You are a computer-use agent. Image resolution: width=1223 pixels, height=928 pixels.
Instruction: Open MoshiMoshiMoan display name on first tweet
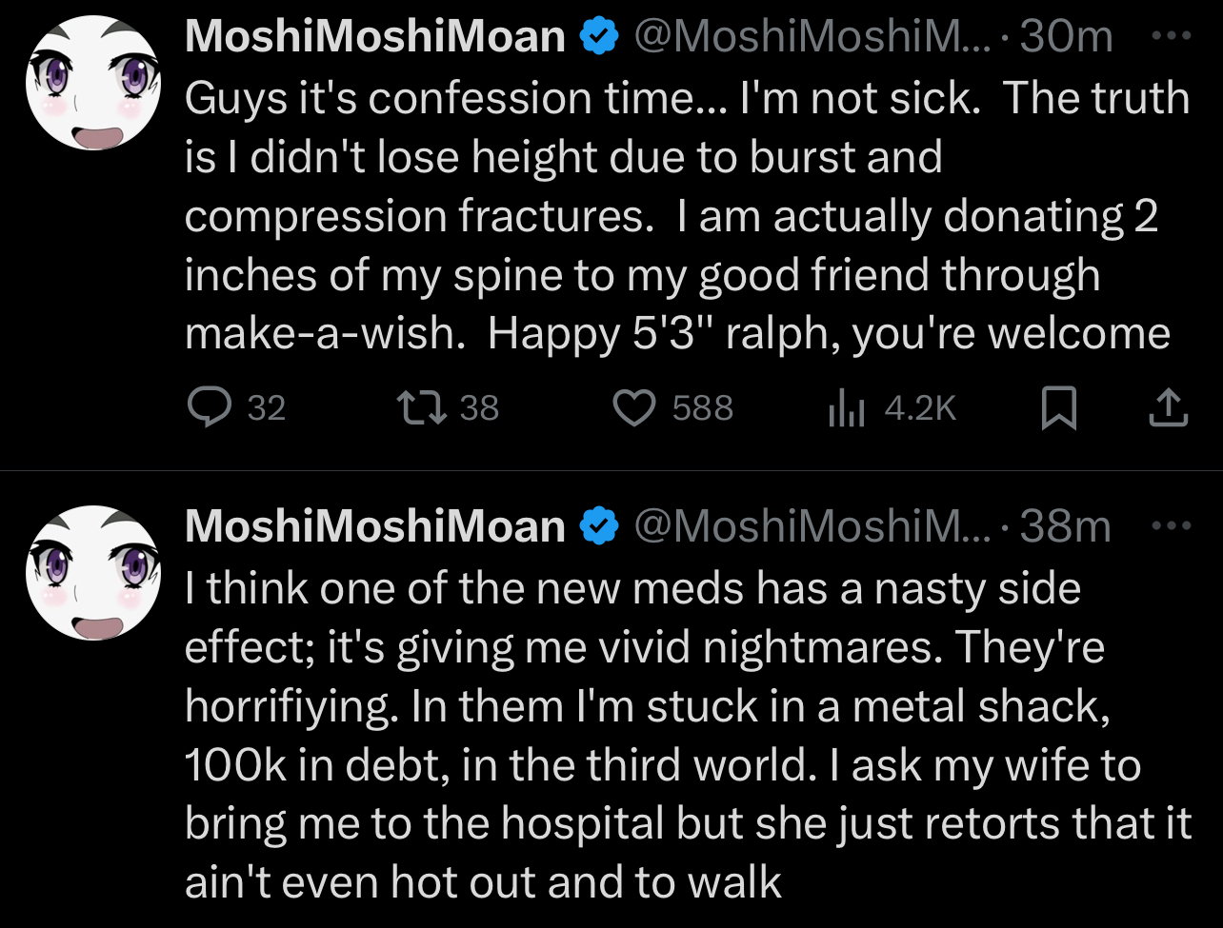pyautogui.click(x=375, y=36)
